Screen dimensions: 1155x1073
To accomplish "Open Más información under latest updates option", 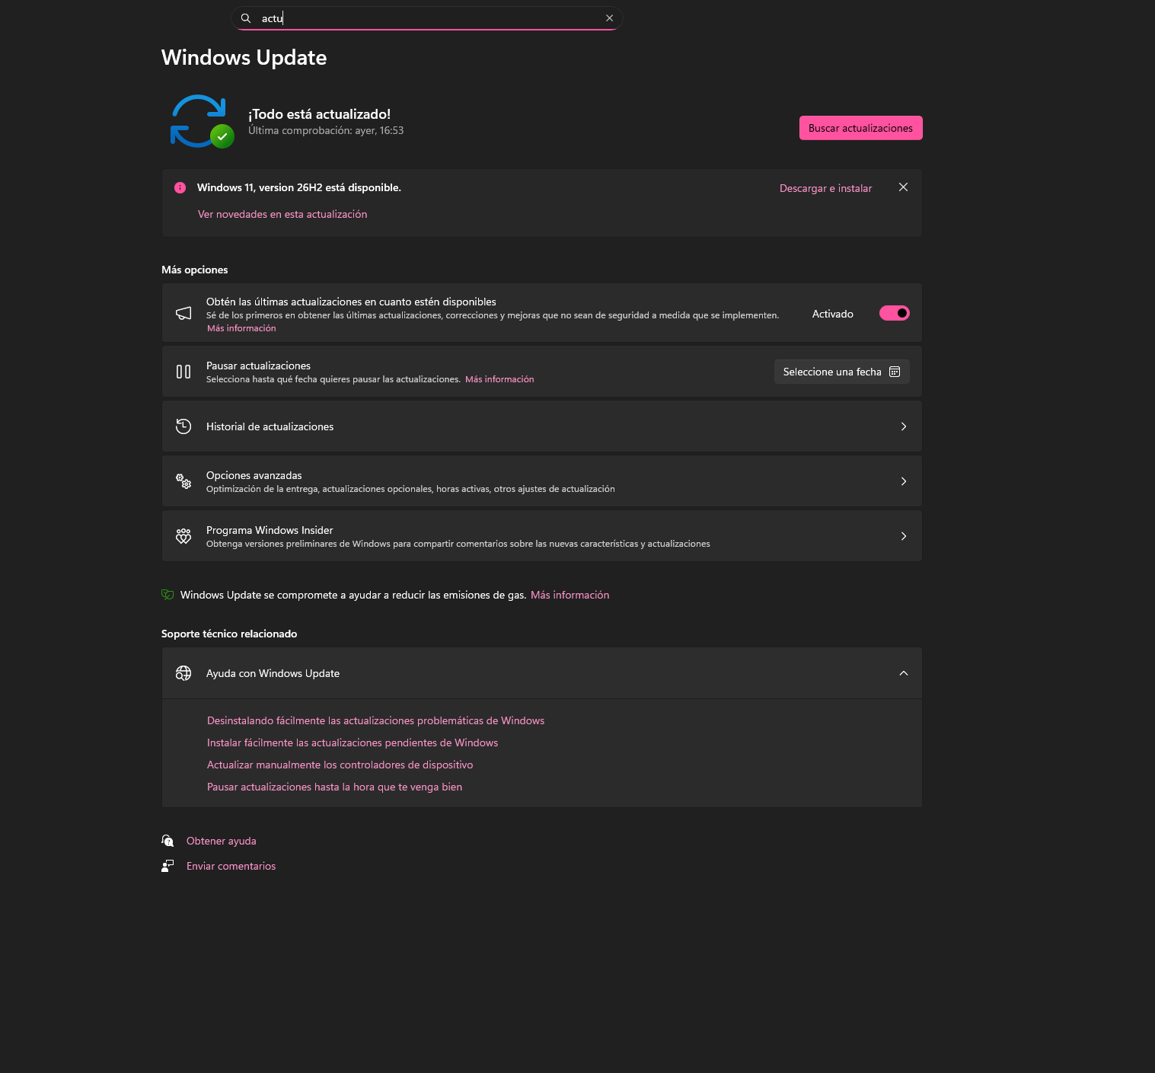I will pyautogui.click(x=241, y=328).
